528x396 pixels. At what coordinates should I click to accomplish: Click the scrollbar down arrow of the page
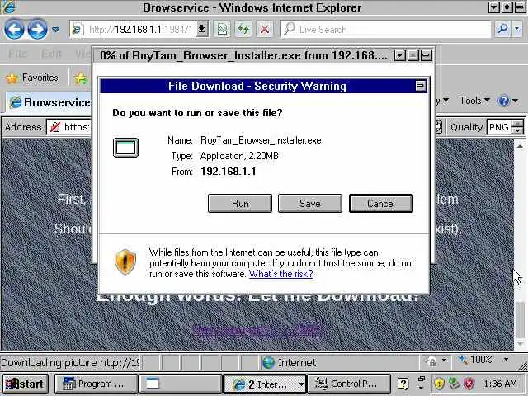(x=520, y=344)
